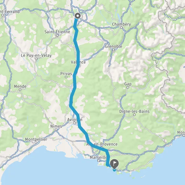Select the Mende city label

[x=20, y=86]
